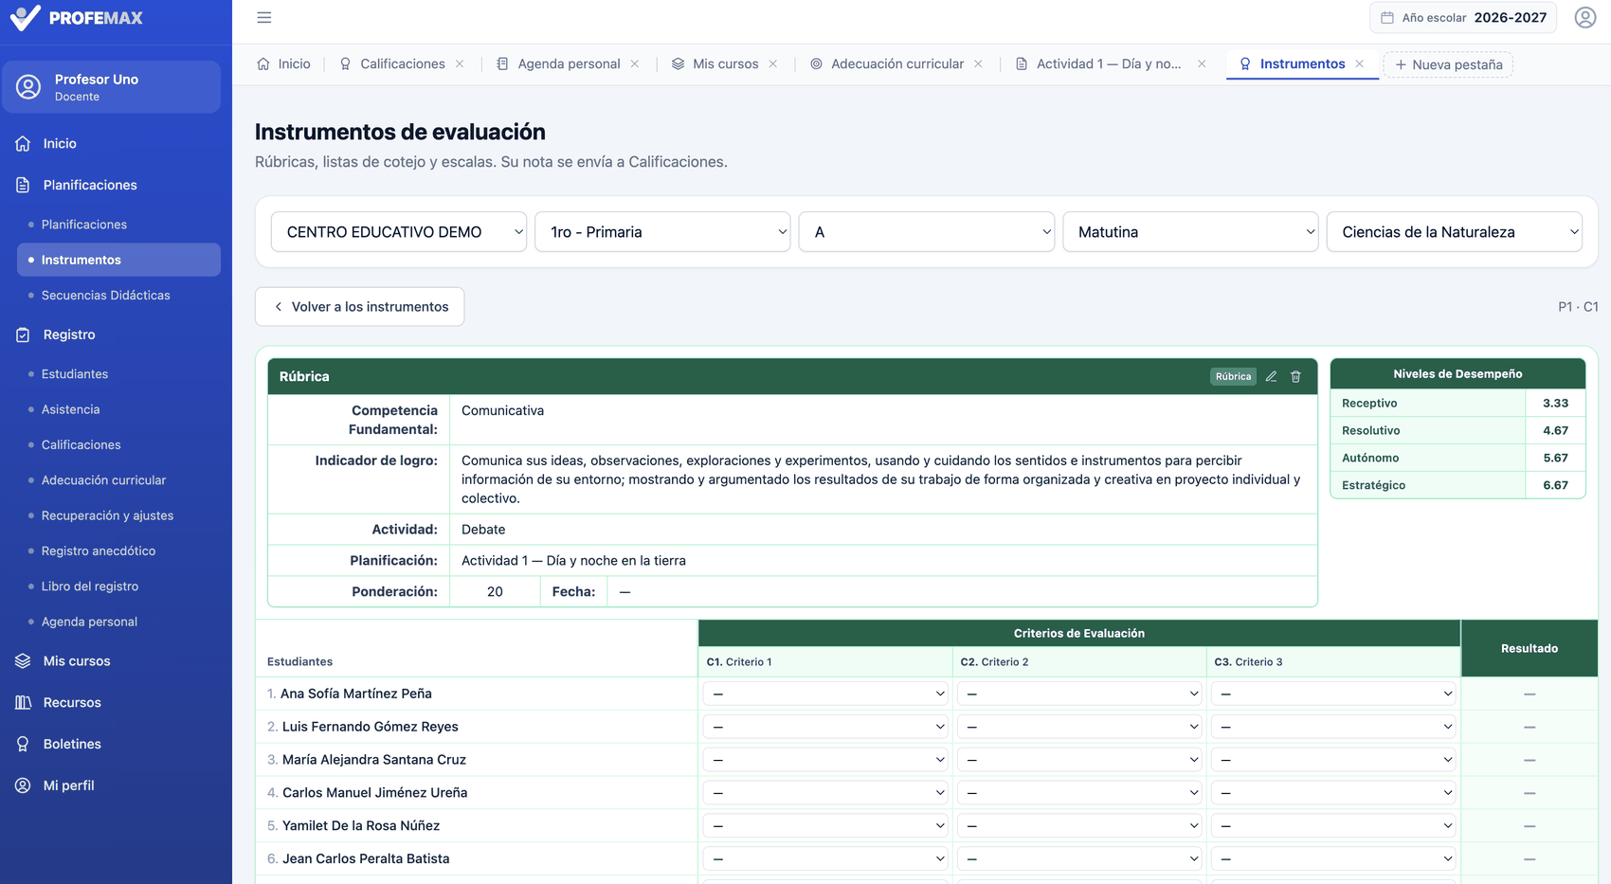The width and height of the screenshot is (1611, 884).
Task: Click the Año escolar 2026-2027 selector
Action: pyautogui.click(x=1463, y=17)
